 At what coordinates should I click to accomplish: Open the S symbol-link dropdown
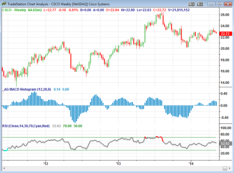pos(192,4)
